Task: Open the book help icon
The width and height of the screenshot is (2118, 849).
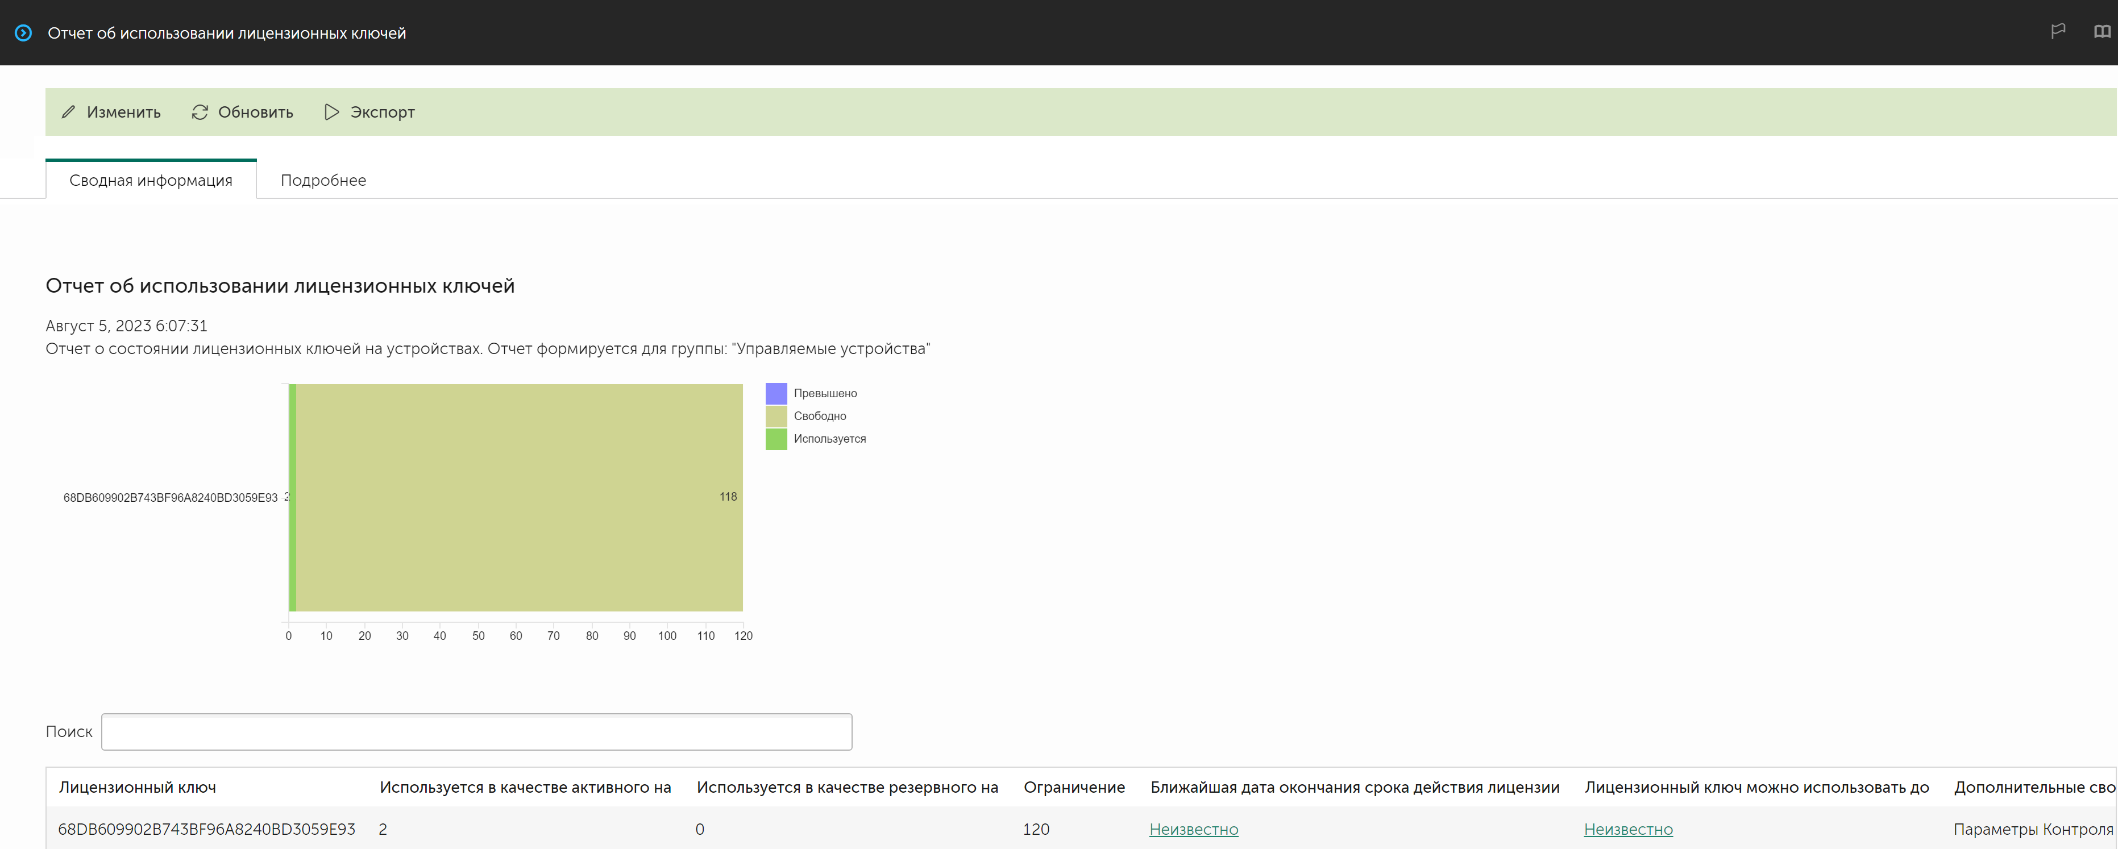Action: [x=2102, y=31]
